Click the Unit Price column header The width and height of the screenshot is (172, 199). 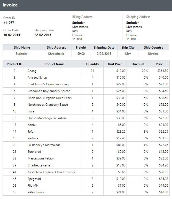(115, 64)
